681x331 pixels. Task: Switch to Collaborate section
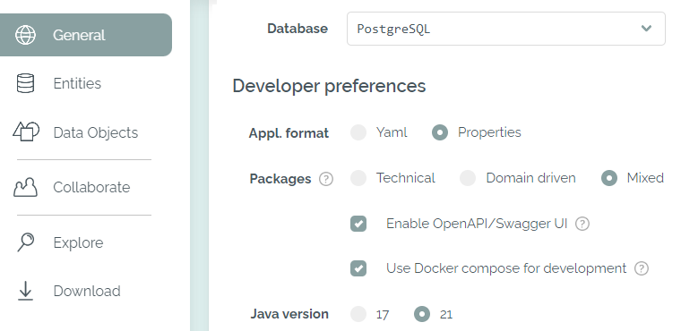pyautogui.click(x=91, y=187)
